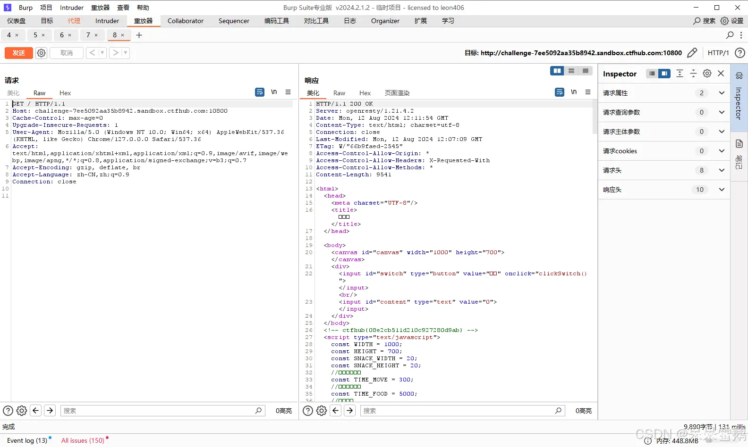The width and height of the screenshot is (748, 447).
Task: Click request search input field
Action: [163, 411]
